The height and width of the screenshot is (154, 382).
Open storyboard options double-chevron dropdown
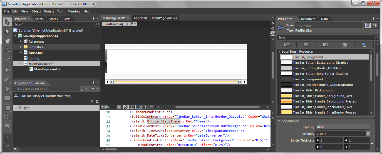pos(82,89)
